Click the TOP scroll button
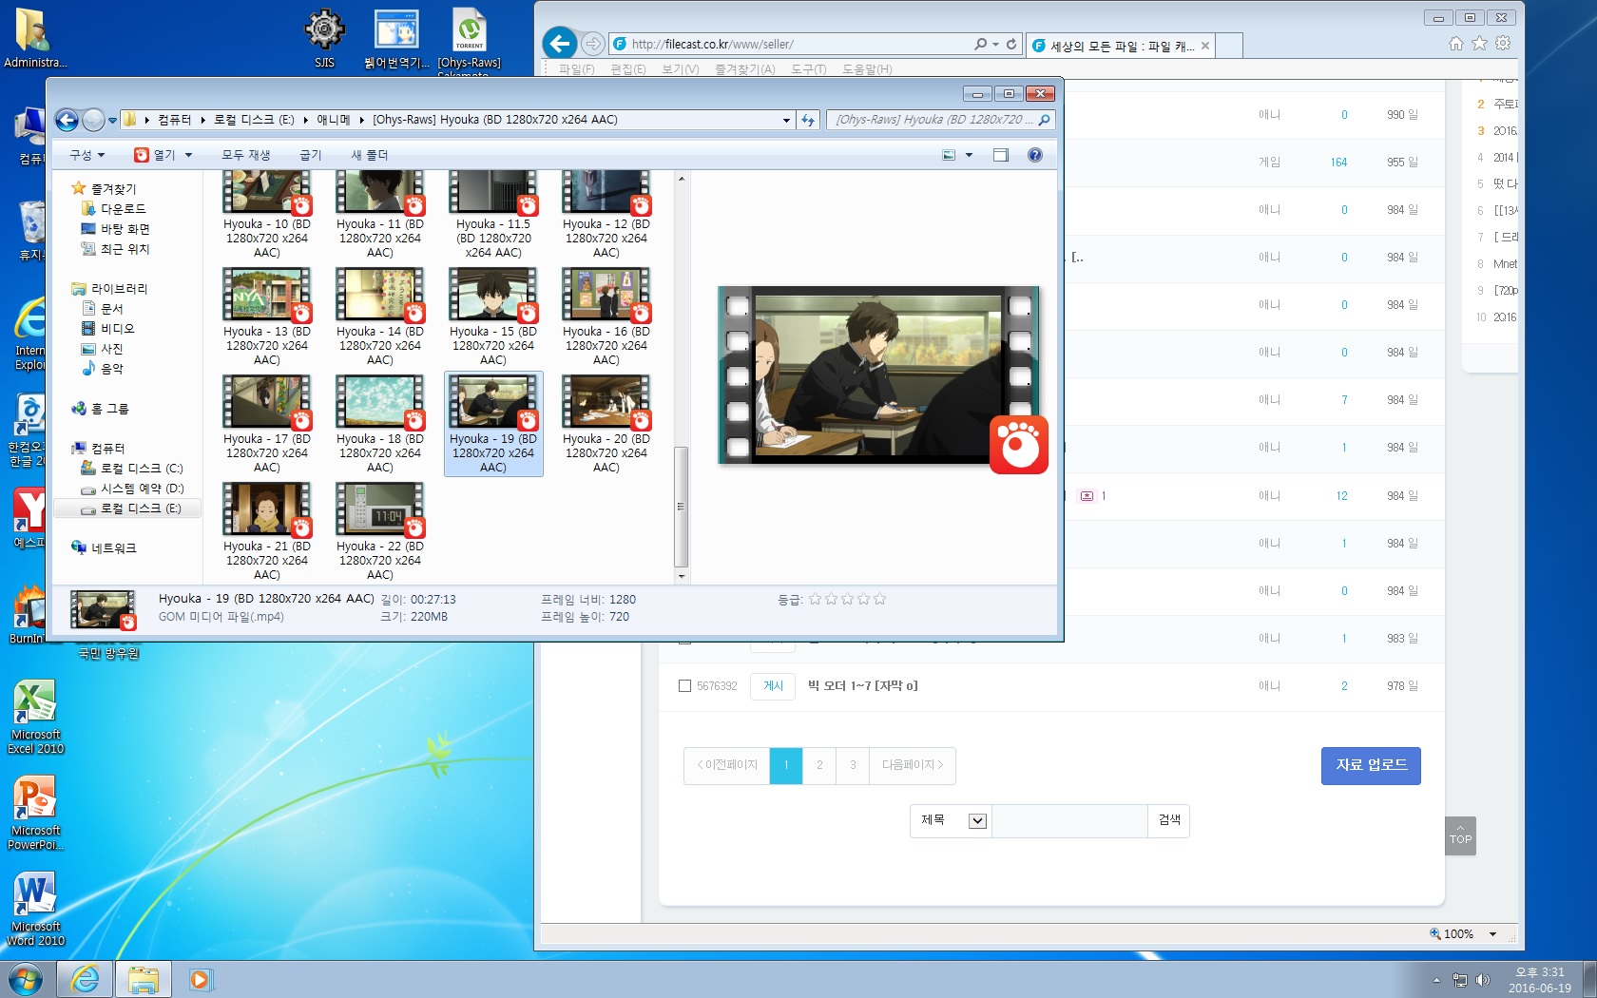This screenshot has width=1597, height=998. [1461, 836]
